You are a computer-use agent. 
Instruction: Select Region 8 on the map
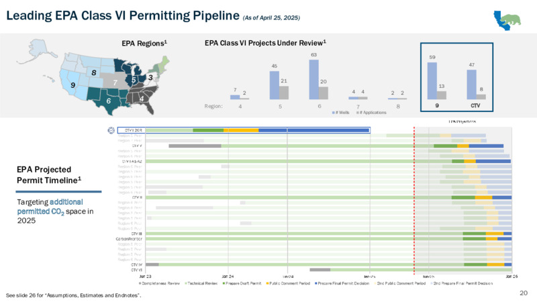(93, 72)
